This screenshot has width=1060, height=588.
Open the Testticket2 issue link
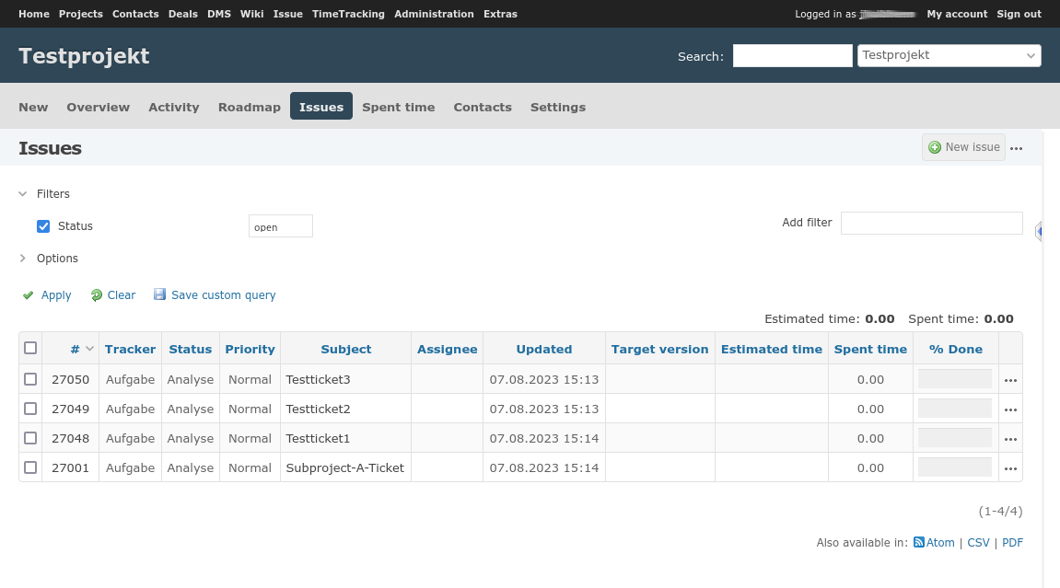point(318,409)
